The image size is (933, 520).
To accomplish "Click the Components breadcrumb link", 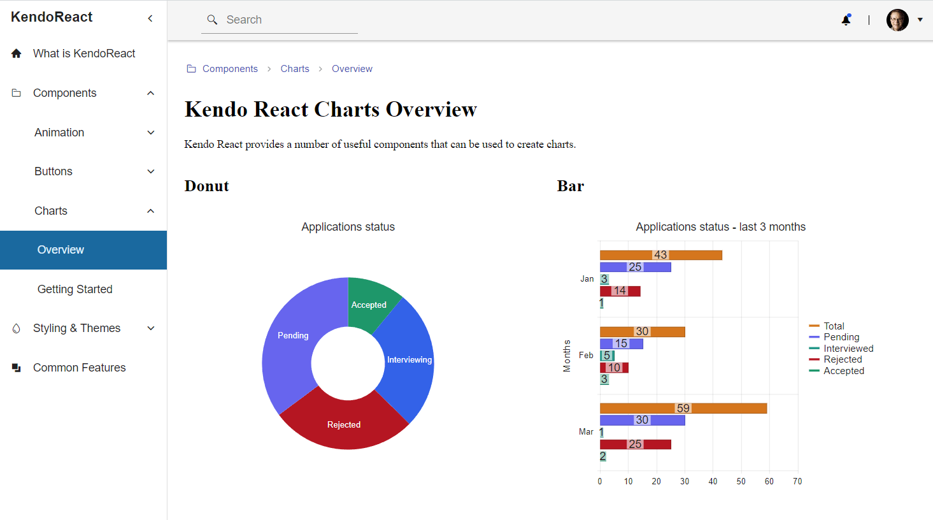I will (x=230, y=69).
